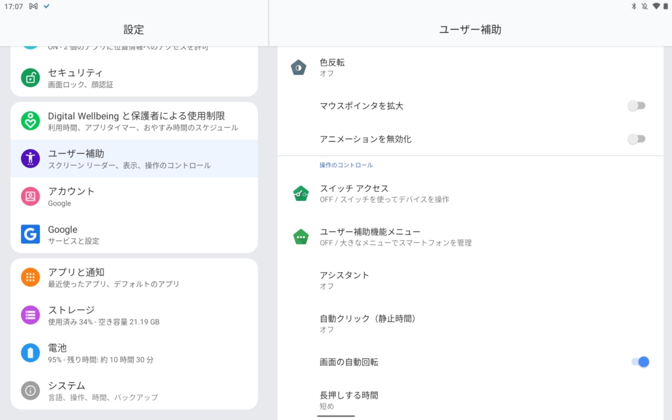Turn on アニメーションを無効化 switch
672x420 pixels.
click(x=636, y=139)
